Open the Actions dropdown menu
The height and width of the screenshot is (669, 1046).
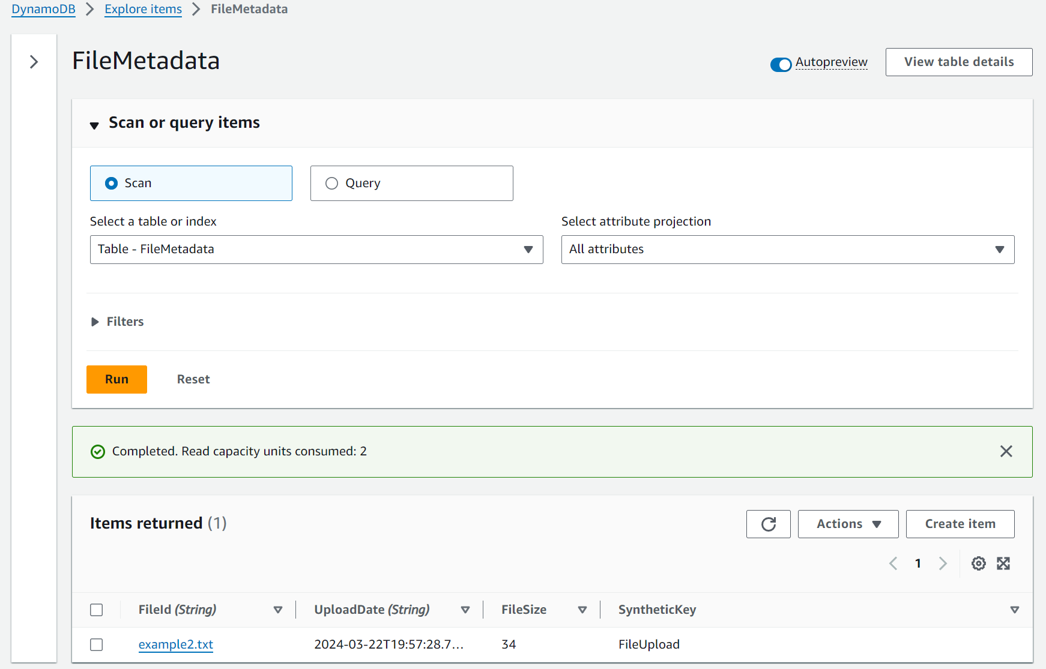[x=848, y=524]
